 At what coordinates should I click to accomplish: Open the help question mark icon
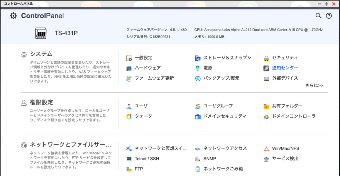tap(329, 16)
